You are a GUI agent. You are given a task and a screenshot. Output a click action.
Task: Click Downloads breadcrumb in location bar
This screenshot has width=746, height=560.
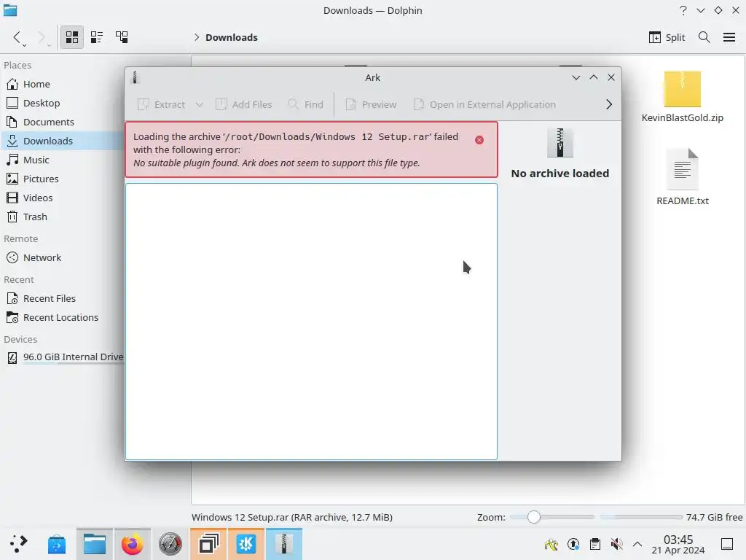(231, 37)
